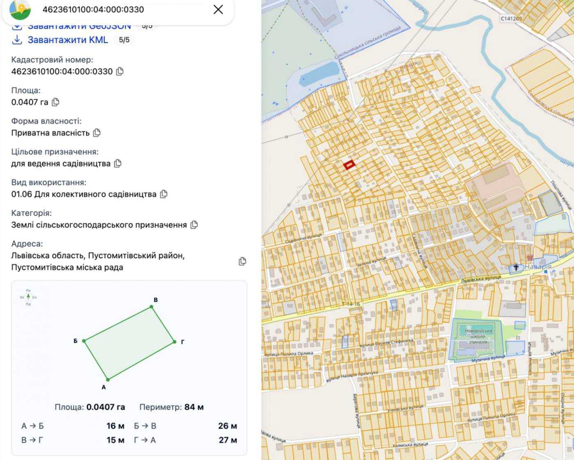Click the Наварійська школа-гімназія area on map
Viewport: 574px width, 460px height.
[477, 340]
